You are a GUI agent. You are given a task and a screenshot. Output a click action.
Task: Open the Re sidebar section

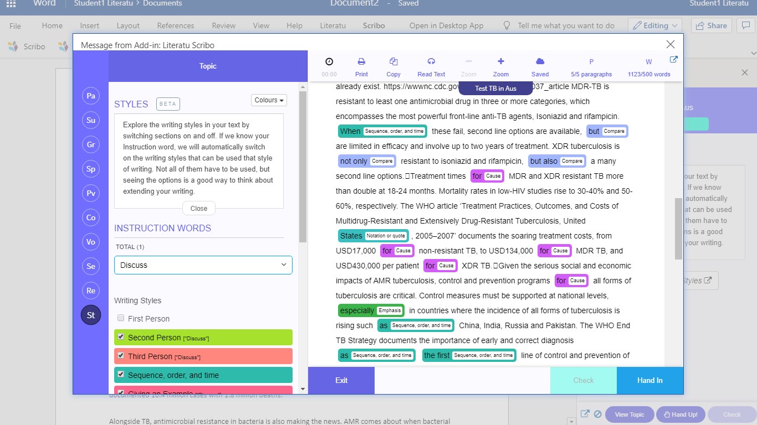click(91, 291)
